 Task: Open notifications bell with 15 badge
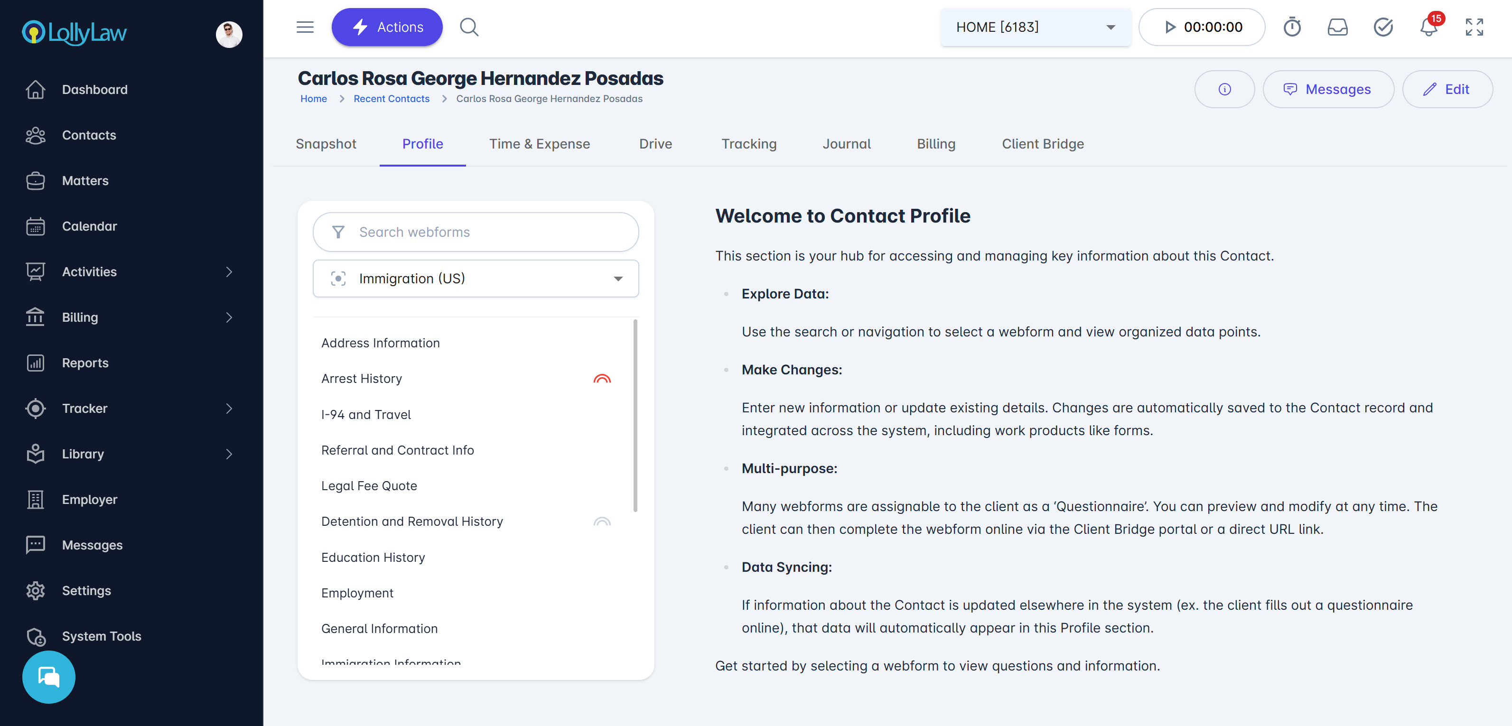1428,27
